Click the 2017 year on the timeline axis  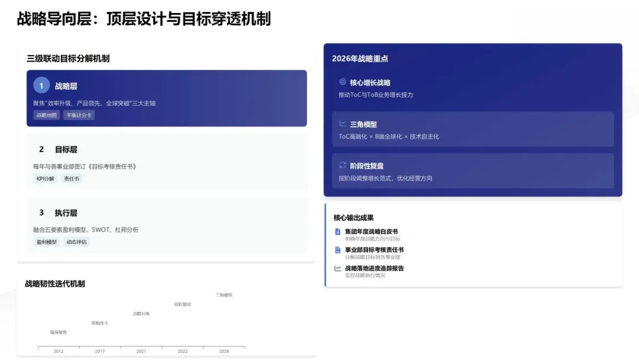[x=100, y=351]
